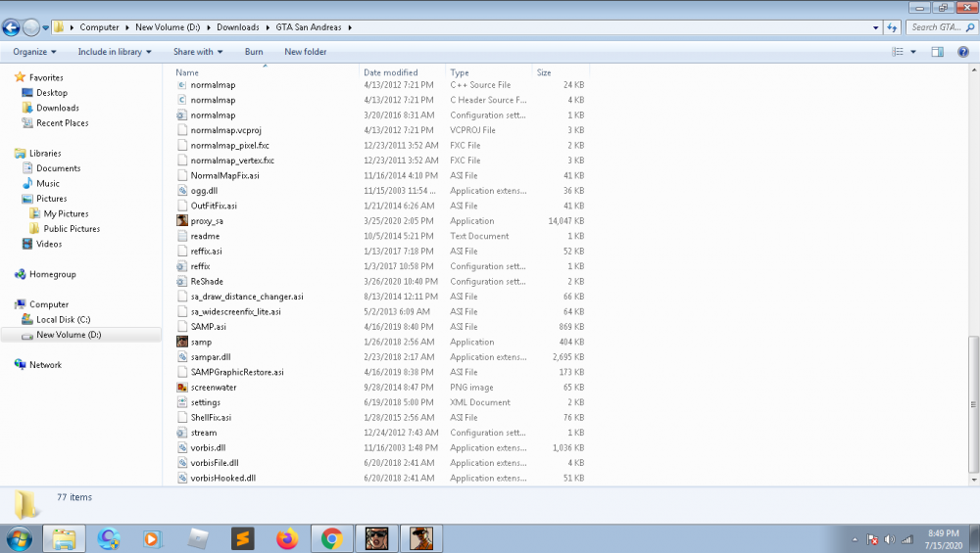The height and width of the screenshot is (553, 980).
Task: Select normalmap_pixel.fxc file
Action: pyautogui.click(x=230, y=146)
